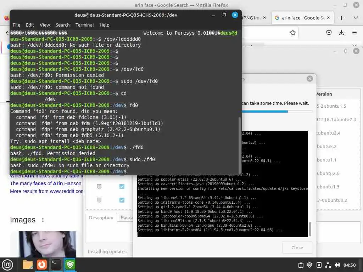Switch to arin face Google Search tab
This screenshot has width=363, height=272.
pyautogui.click(x=302, y=18)
